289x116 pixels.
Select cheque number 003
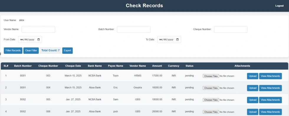(48, 76)
